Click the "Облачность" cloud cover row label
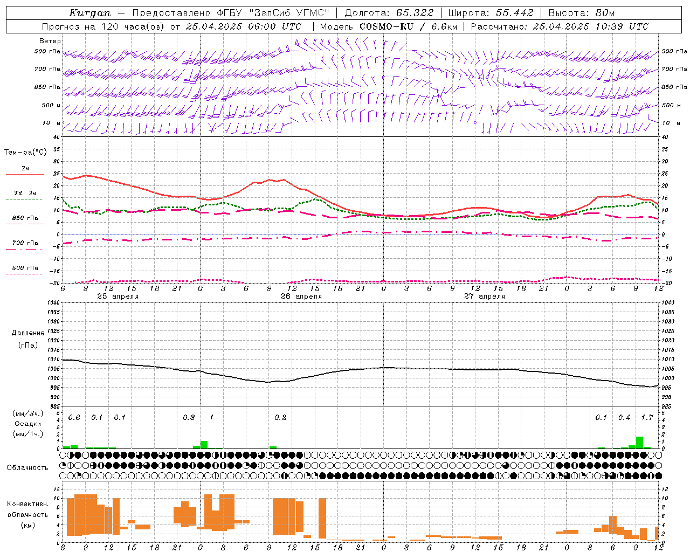Viewport: 690px width, 552px height. coord(27,467)
